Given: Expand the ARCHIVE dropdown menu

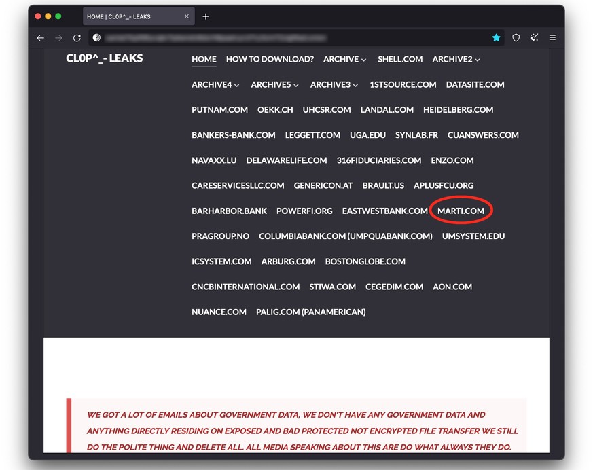Looking at the screenshot, I should pos(344,59).
